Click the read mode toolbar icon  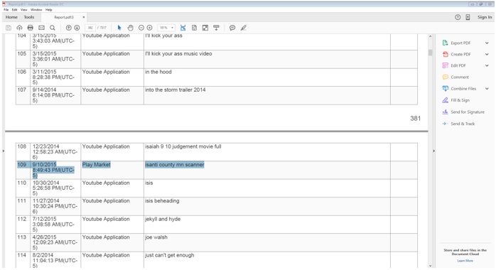point(216,28)
